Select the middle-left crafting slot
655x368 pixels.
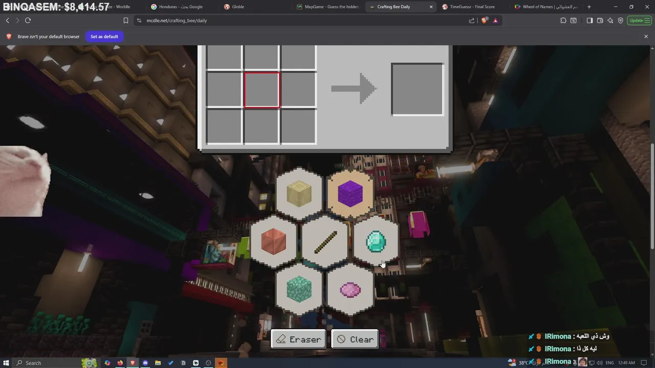[224, 90]
